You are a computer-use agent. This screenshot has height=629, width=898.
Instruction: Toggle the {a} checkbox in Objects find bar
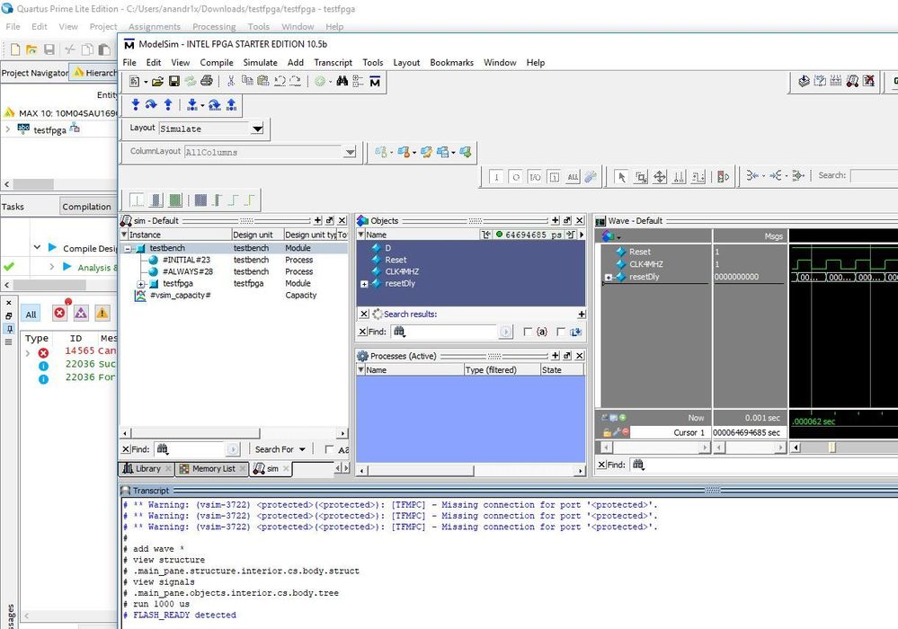(528, 332)
